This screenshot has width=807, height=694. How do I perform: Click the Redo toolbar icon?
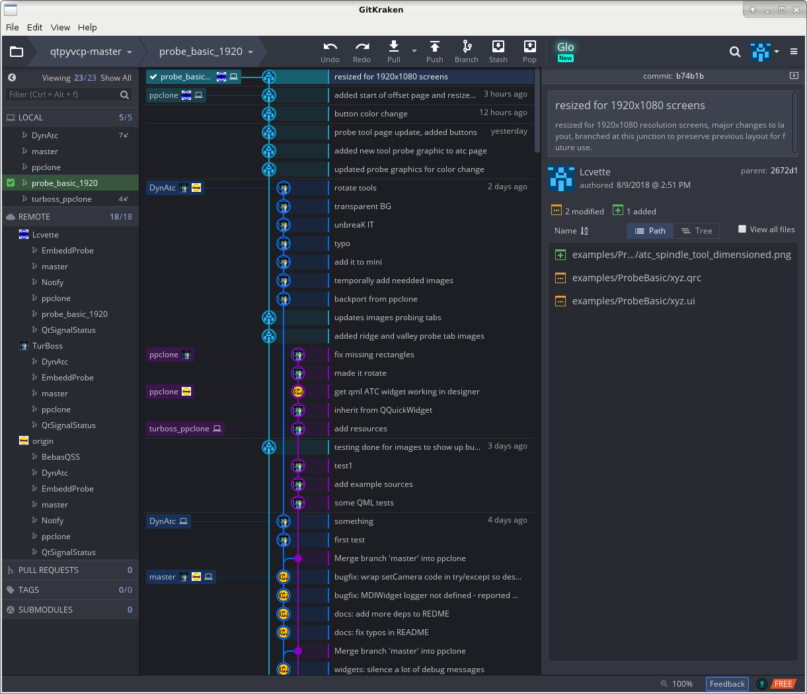[x=362, y=46]
